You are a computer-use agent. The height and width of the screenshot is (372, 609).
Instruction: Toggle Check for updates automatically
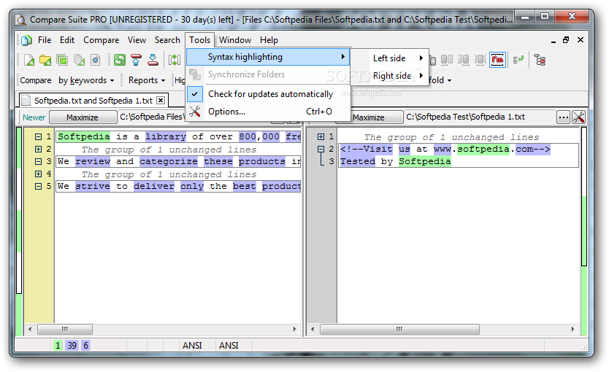[x=268, y=94]
